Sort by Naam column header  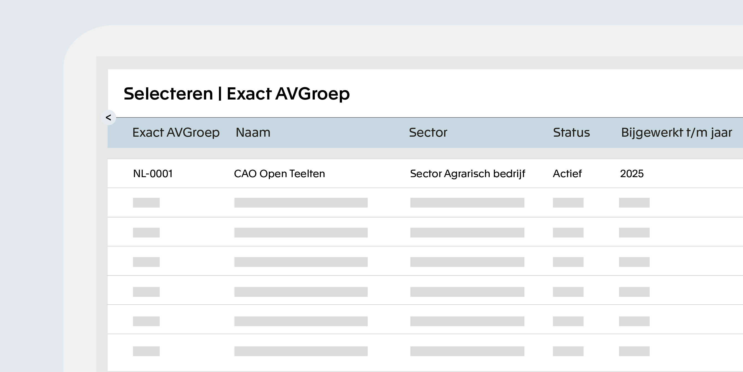click(x=253, y=133)
